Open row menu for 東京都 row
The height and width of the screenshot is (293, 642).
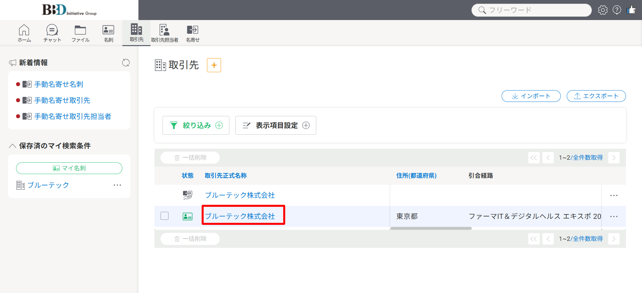coord(614,216)
